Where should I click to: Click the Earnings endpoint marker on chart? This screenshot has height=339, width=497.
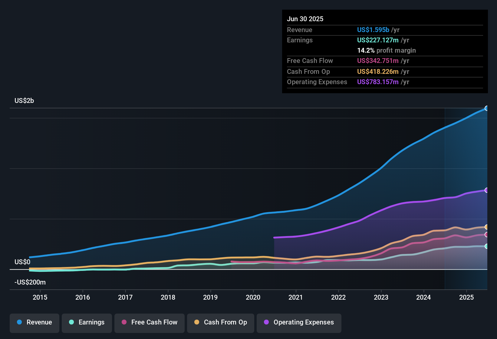(487, 246)
